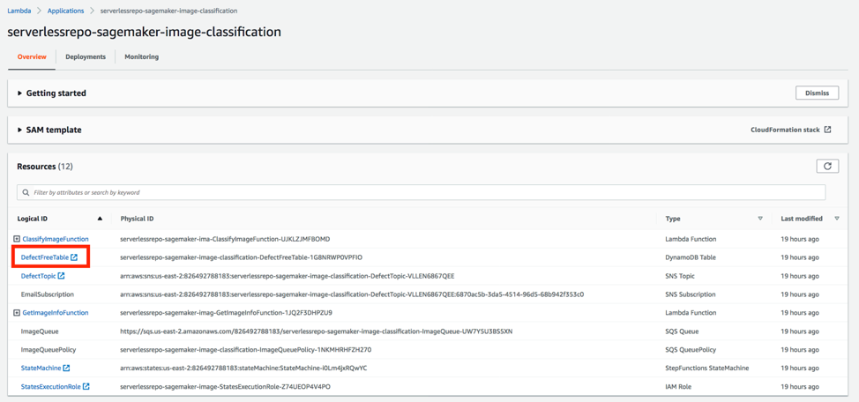Click the refresh resources icon button
The width and height of the screenshot is (859, 402).
(827, 166)
